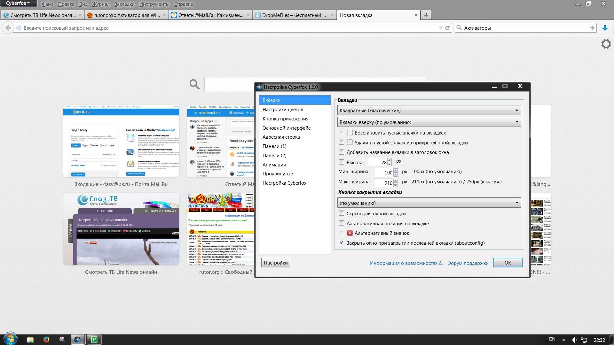This screenshot has height=345, width=614.
Task: Enable Добавить название вкладки в заголовок окна
Action: (x=342, y=152)
